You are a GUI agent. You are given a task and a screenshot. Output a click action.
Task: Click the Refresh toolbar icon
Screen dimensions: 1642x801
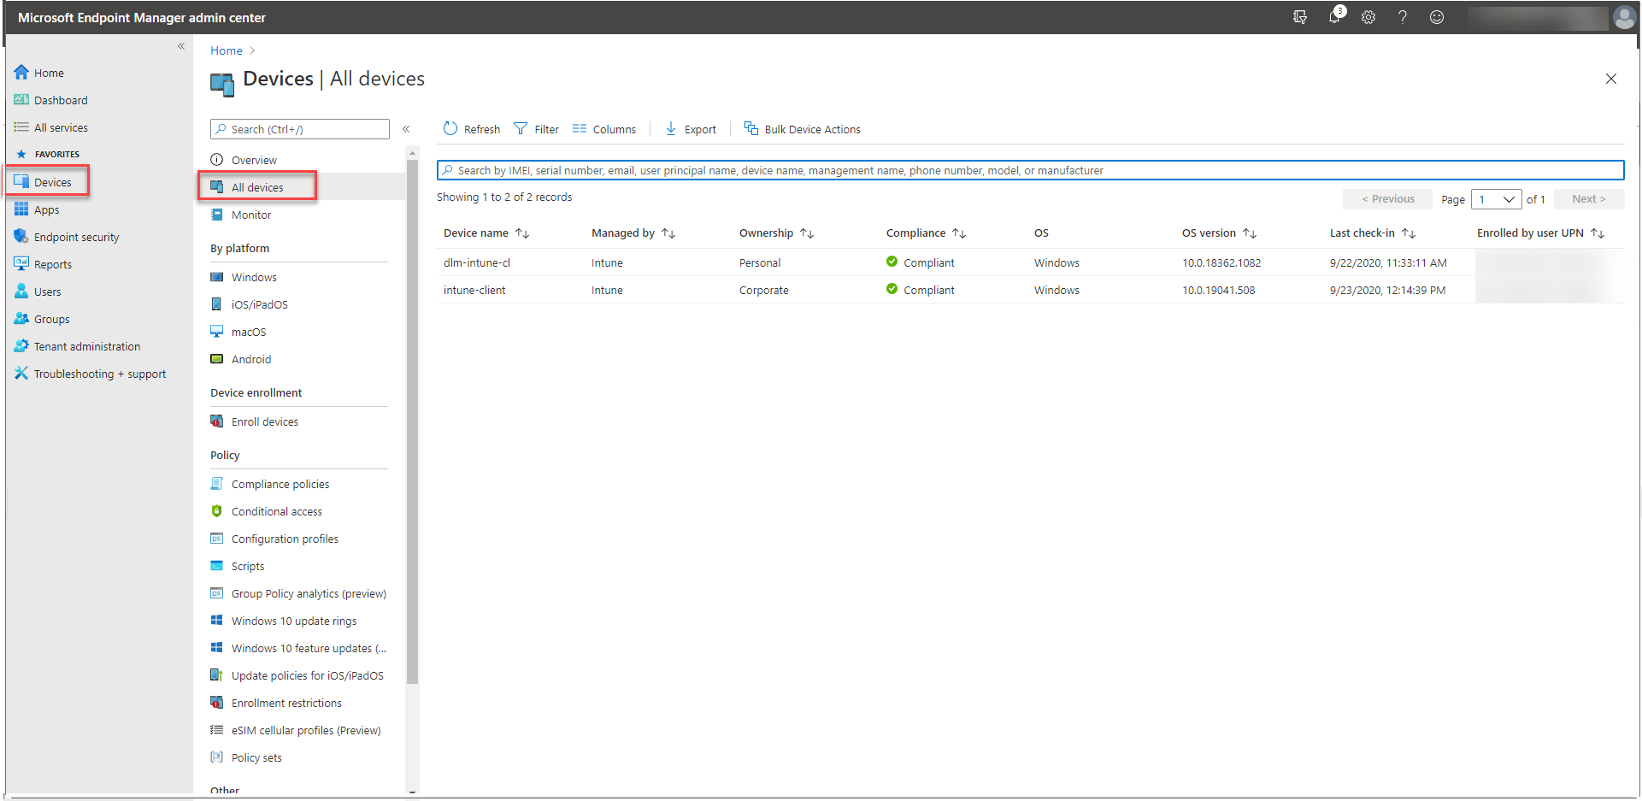pyautogui.click(x=450, y=129)
